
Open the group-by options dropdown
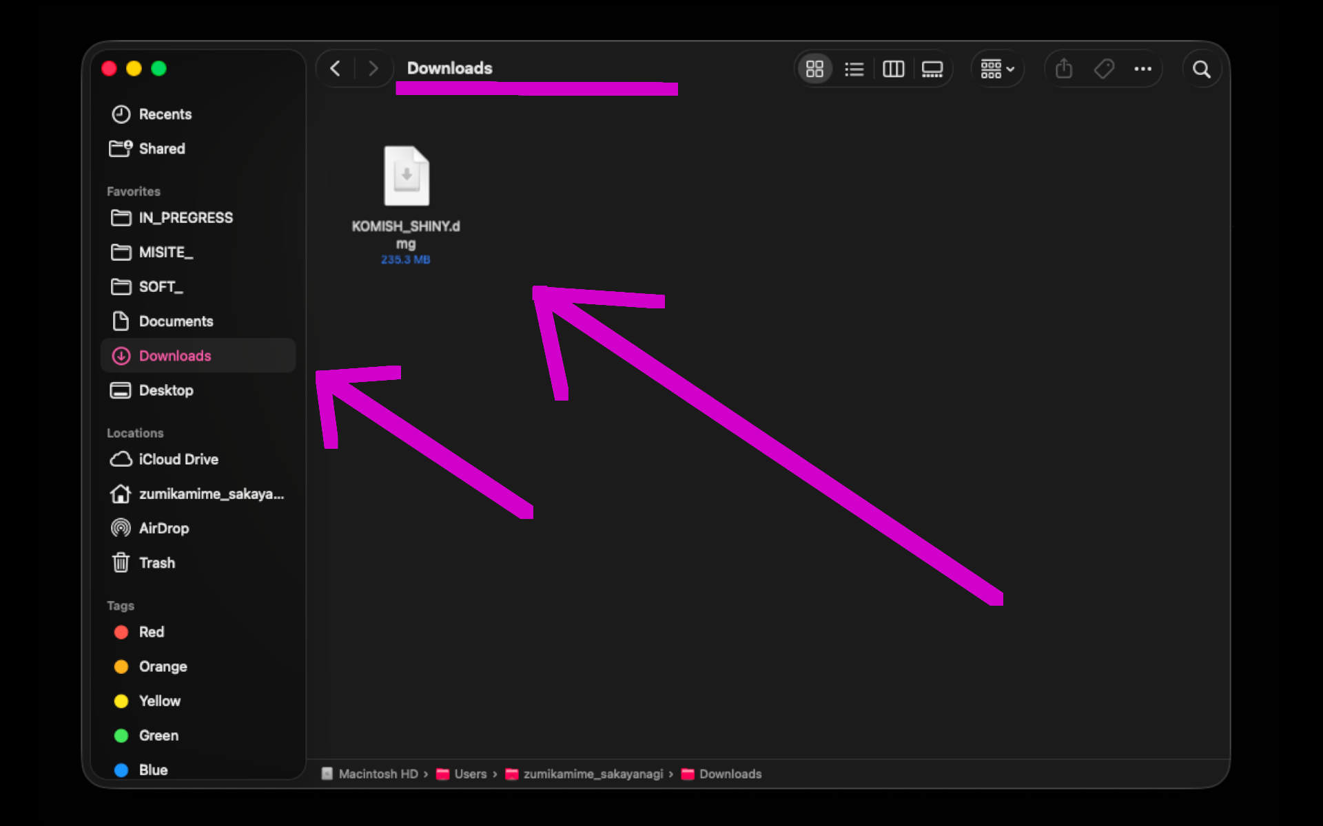[x=997, y=69]
